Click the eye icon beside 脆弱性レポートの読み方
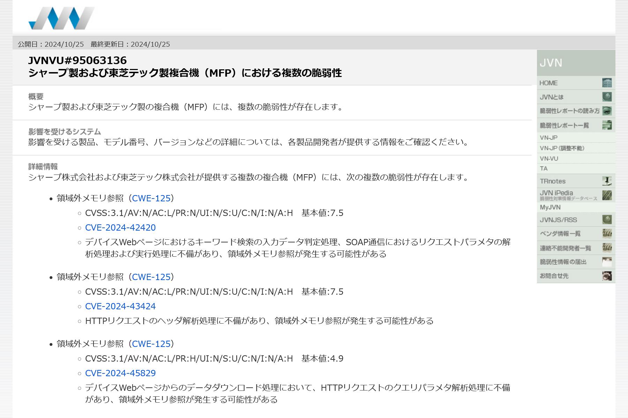 [x=607, y=111]
